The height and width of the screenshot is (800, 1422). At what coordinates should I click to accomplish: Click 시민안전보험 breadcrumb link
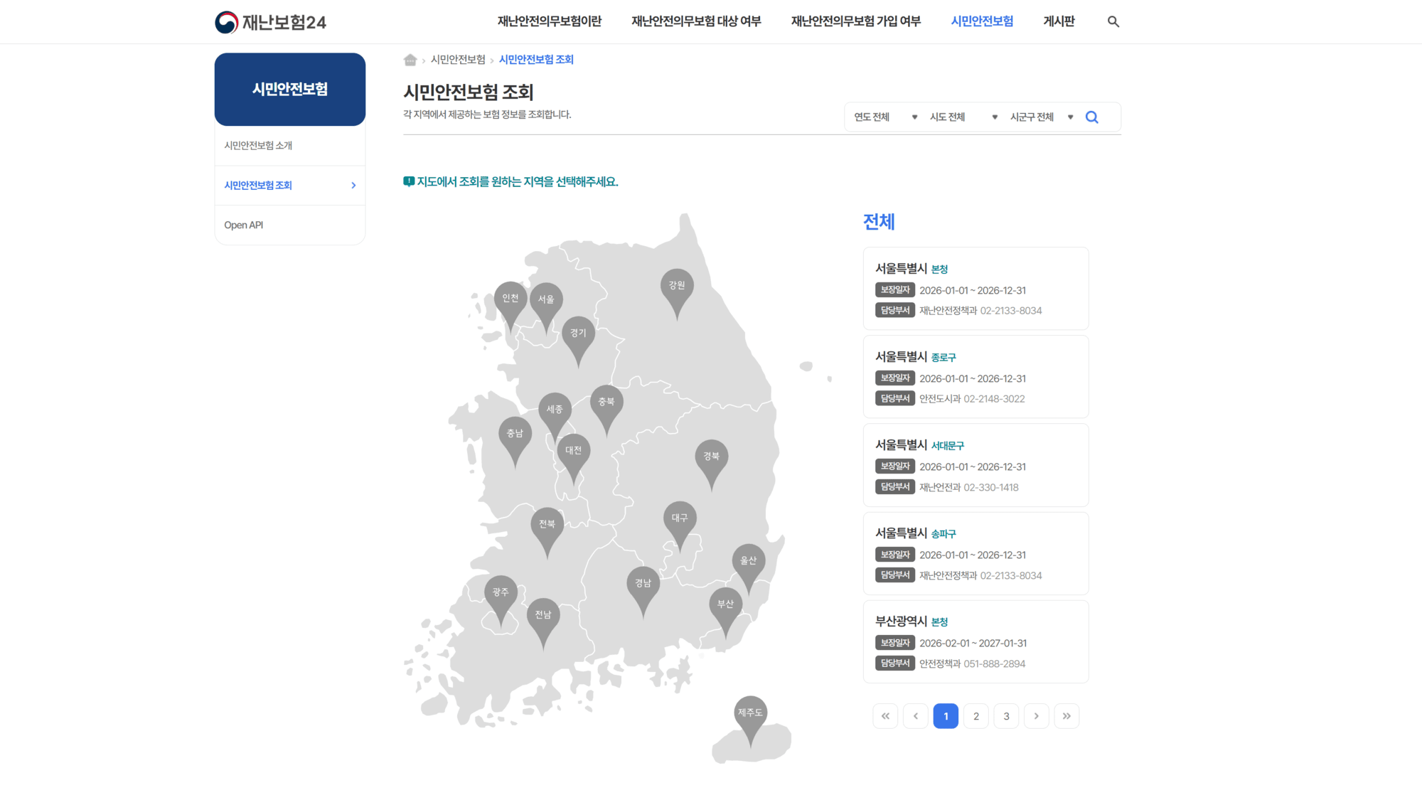click(x=458, y=60)
